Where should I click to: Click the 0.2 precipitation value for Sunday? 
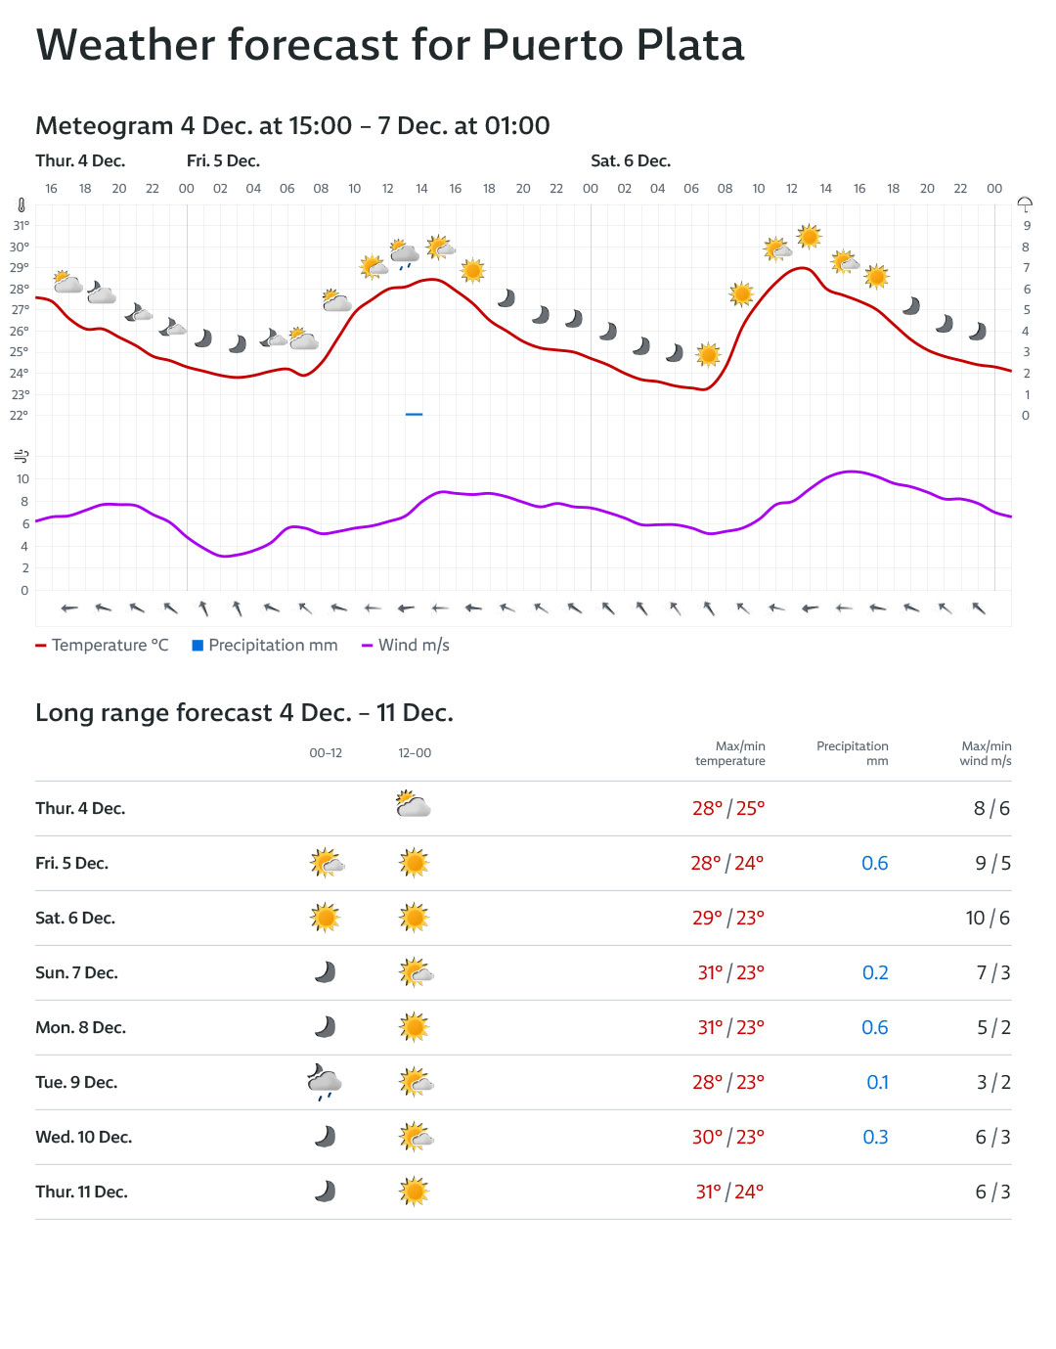coord(875,972)
